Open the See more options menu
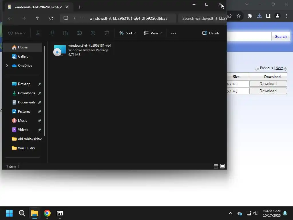The height and width of the screenshot is (220, 293). pos(174,33)
